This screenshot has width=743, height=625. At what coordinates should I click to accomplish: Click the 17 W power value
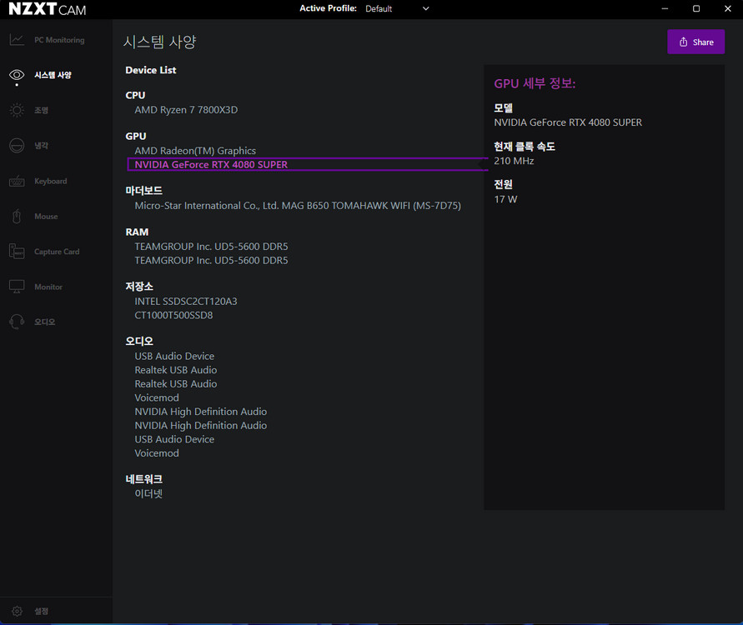[x=505, y=199]
